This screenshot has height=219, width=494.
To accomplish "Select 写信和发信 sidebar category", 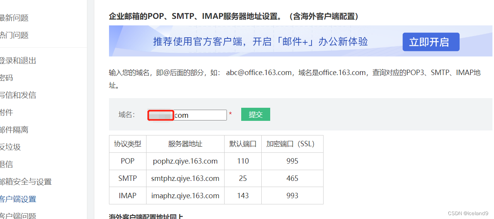I will pyautogui.click(x=18, y=95).
